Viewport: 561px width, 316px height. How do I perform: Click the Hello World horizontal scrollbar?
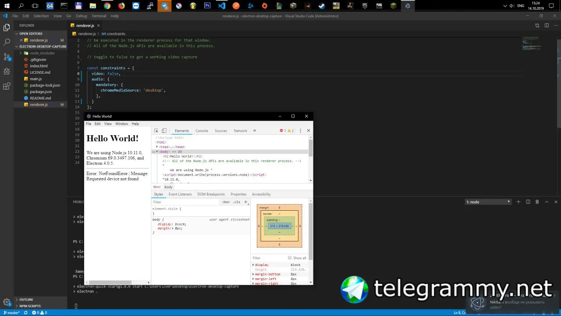pyautogui.click(x=110, y=282)
